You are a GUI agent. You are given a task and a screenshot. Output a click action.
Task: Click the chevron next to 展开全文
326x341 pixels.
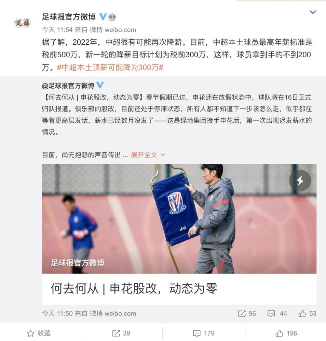163,155
